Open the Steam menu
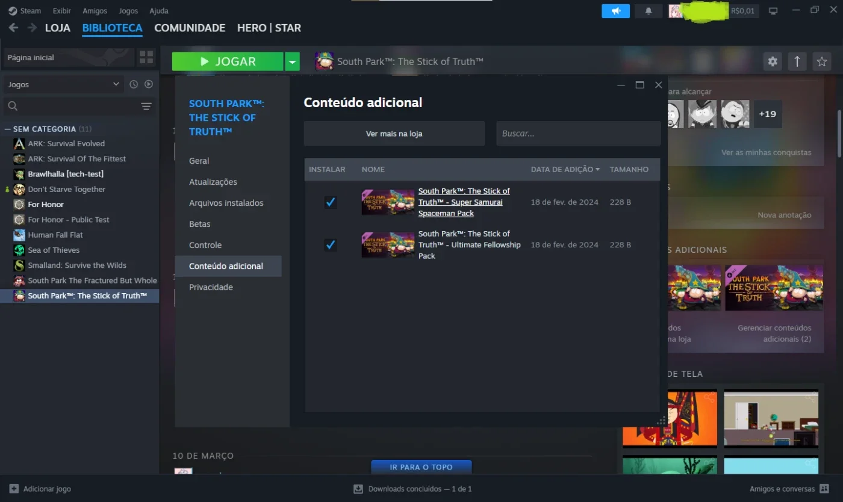This screenshot has height=502, width=843. click(25, 11)
